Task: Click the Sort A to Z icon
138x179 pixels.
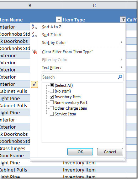Action: [x=34, y=27]
